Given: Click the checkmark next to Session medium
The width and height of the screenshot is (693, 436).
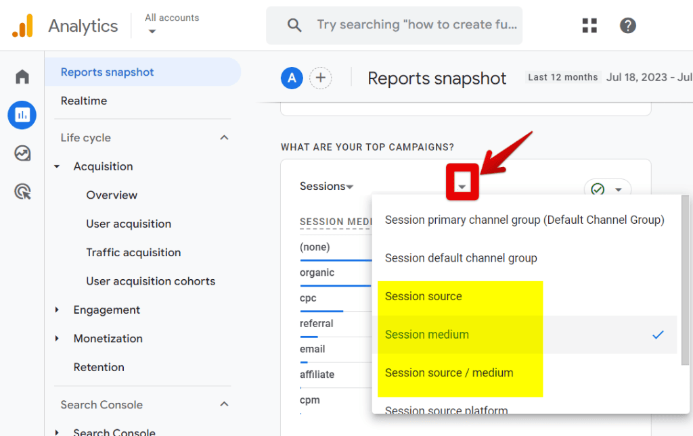Looking at the screenshot, I should [656, 334].
